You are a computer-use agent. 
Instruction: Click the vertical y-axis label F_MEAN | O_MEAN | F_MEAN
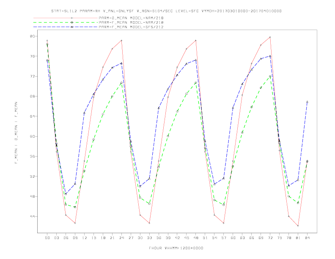coord(16,133)
